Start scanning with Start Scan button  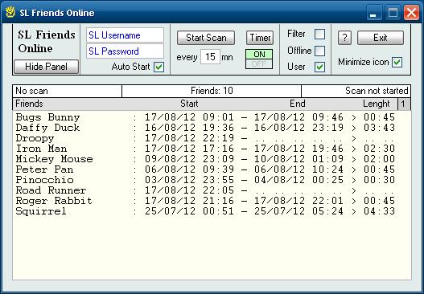click(206, 38)
